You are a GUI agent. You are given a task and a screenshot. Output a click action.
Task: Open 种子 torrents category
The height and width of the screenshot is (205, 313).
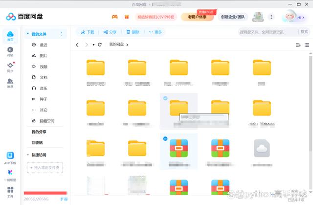pos(44,99)
